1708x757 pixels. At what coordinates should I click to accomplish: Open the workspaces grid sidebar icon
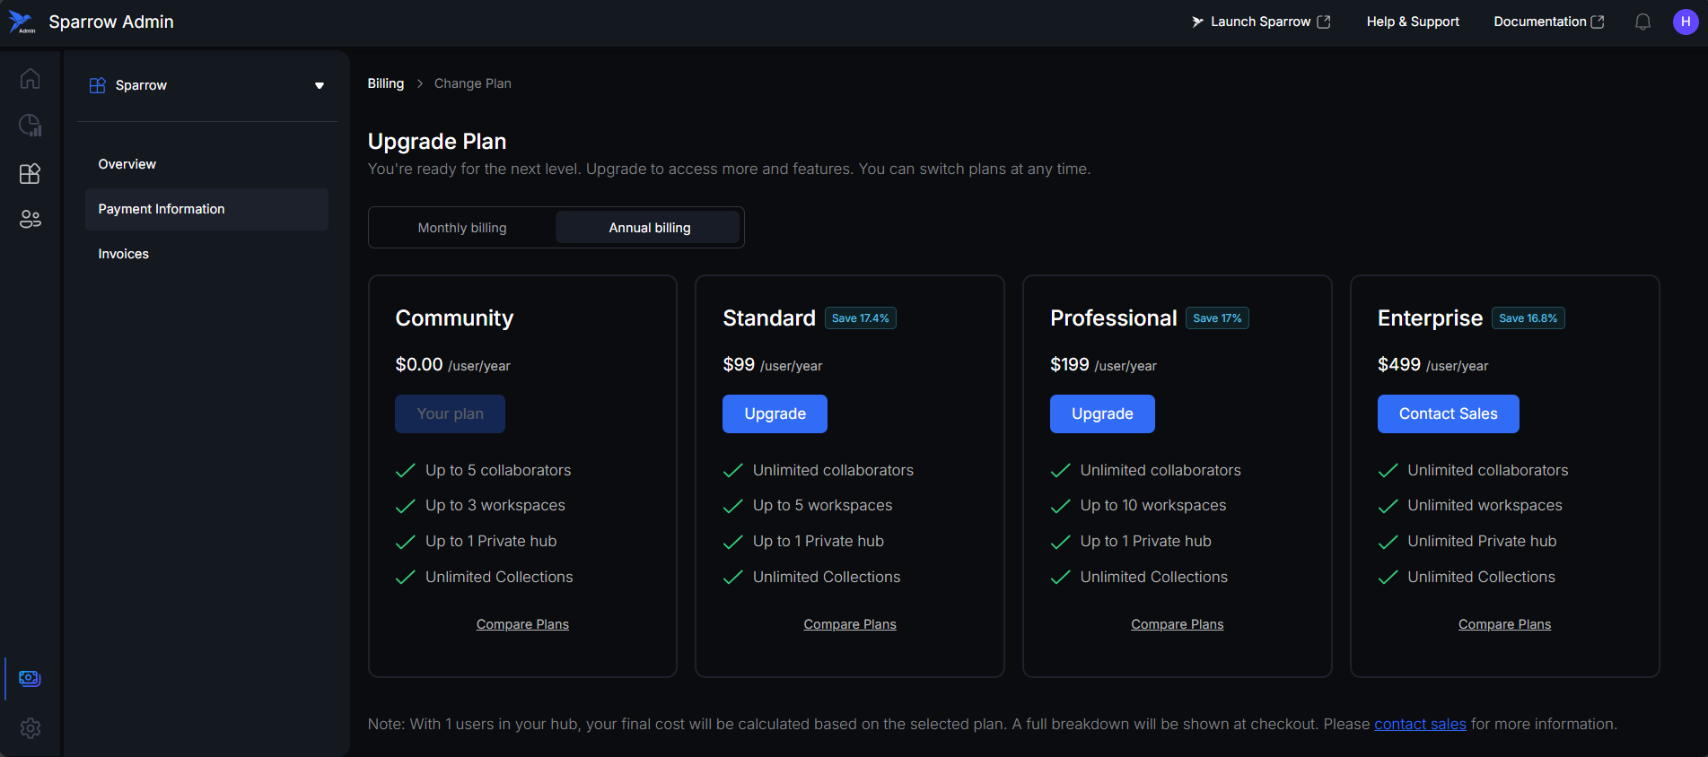pyautogui.click(x=30, y=173)
